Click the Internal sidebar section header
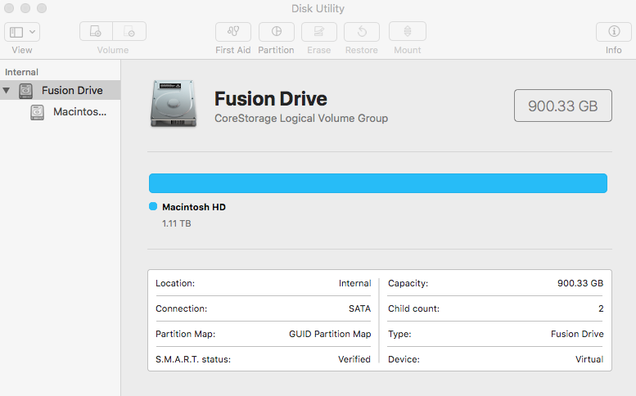 point(21,72)
